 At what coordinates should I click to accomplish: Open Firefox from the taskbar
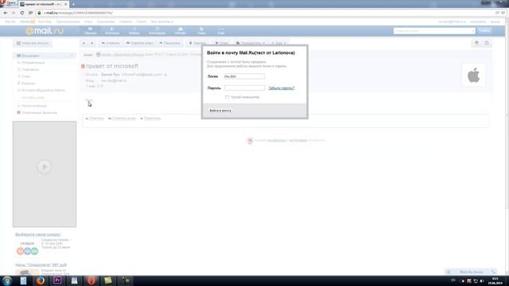(x=41, y=280)
